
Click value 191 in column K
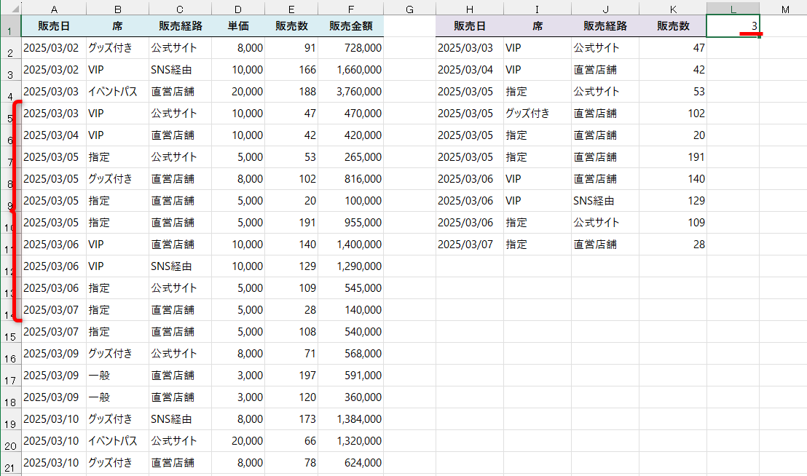point(673,157)
